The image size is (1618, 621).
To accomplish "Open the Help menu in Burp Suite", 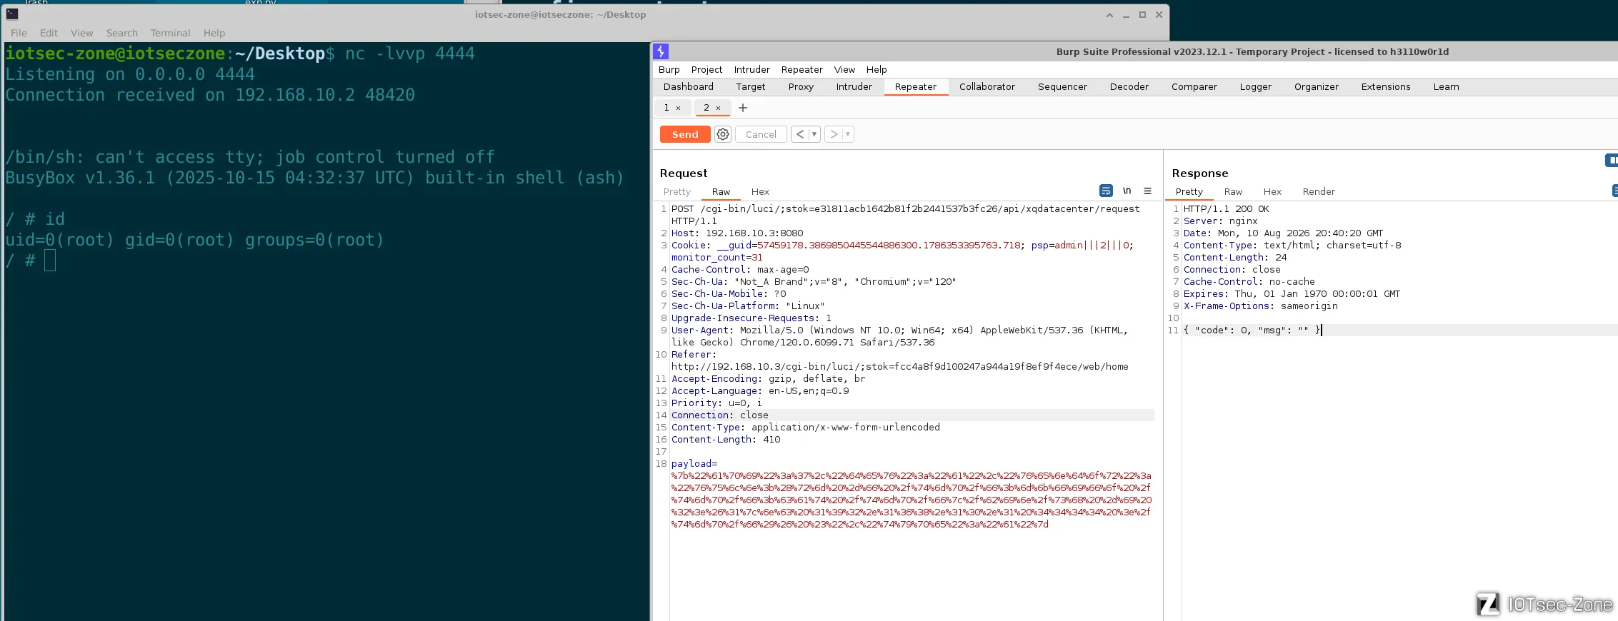I will pyautogui.click(x=877, y=69).
